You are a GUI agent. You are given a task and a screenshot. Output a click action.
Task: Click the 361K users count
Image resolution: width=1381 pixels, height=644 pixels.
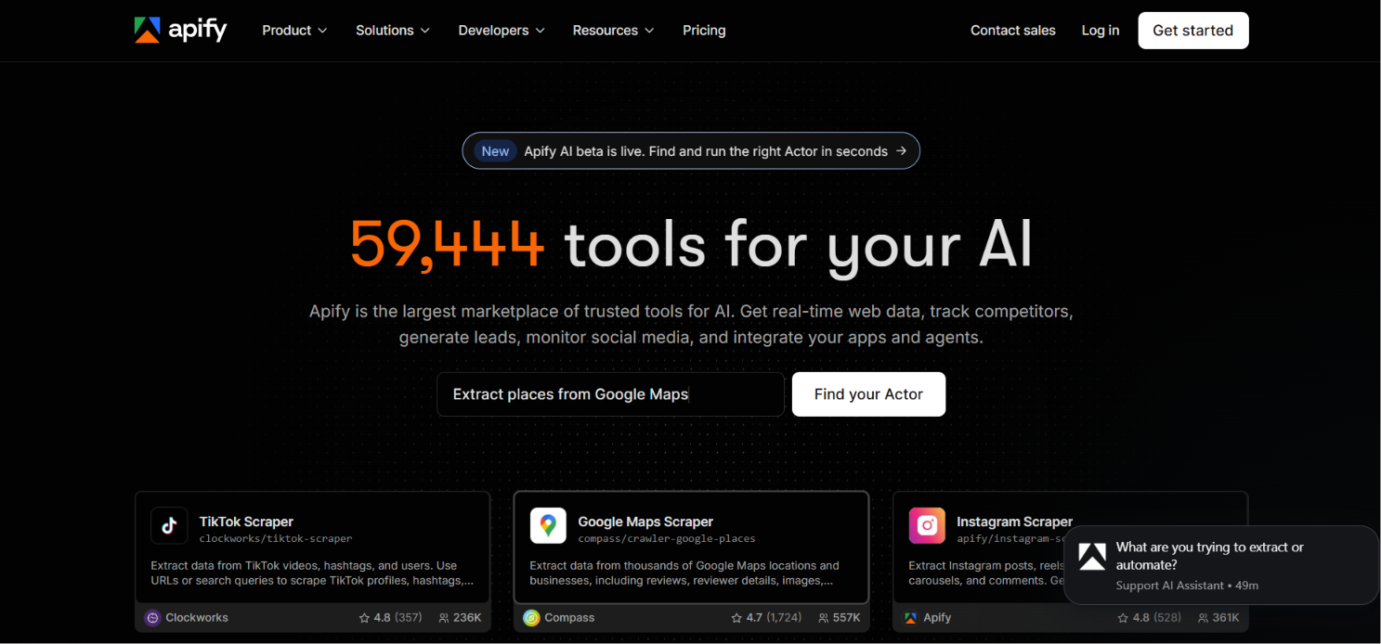1226,618
